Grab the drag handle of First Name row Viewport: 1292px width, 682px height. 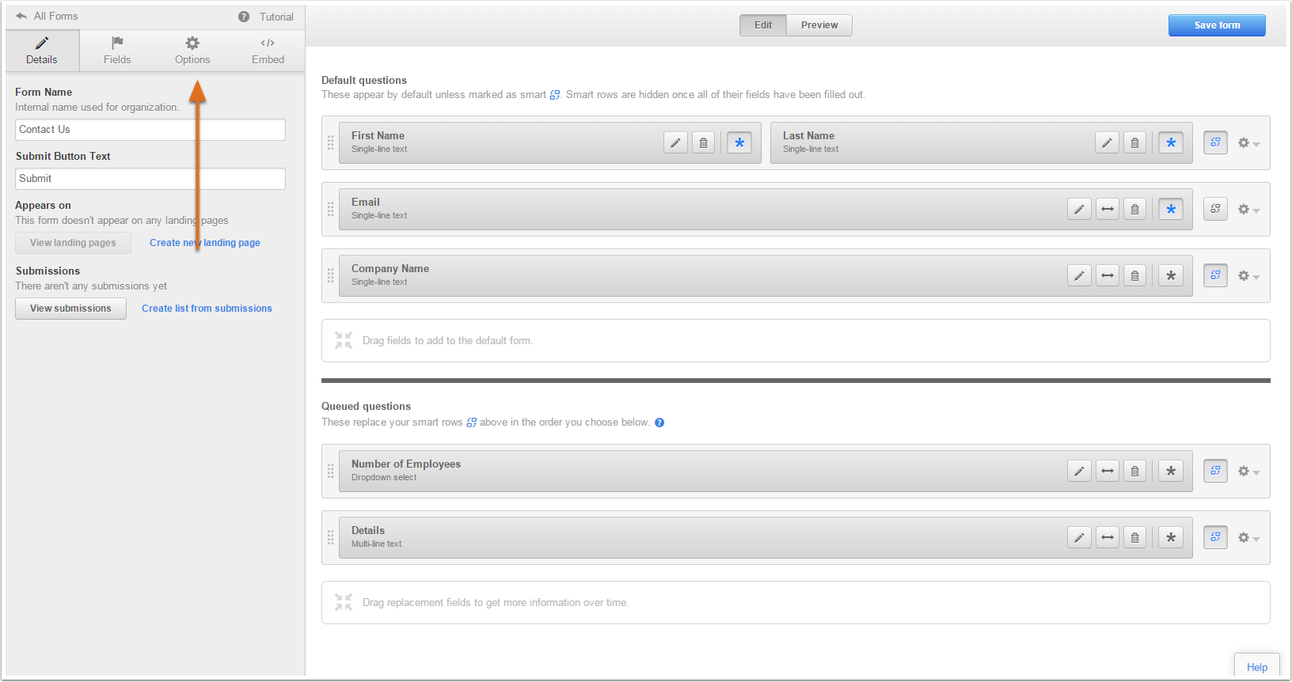[x=331, y=143]
